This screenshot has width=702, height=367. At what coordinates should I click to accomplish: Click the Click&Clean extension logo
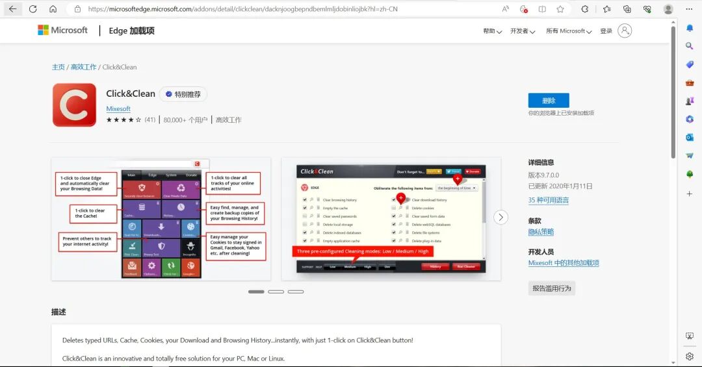[x=74, y=105]
